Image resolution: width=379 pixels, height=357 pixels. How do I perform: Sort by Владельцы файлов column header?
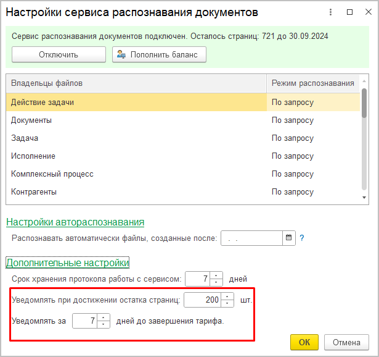[136, 83]
